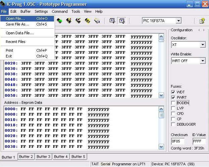Click the Verify chip icon
This screenshot has width=209, height=167.
88,21
